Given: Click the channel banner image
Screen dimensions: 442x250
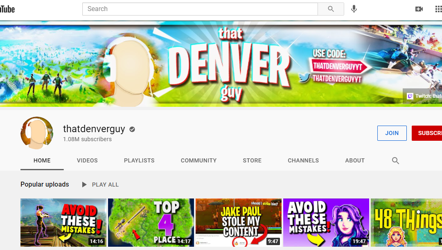Looking at the screenshot, I should pyautogui.click(x=221, y=64).
